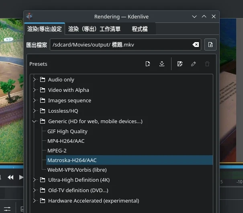The height and width of the screenshot is (213, 243).
Task: Open the timeline settings sliders icon
Action: [x=7, y=209]
